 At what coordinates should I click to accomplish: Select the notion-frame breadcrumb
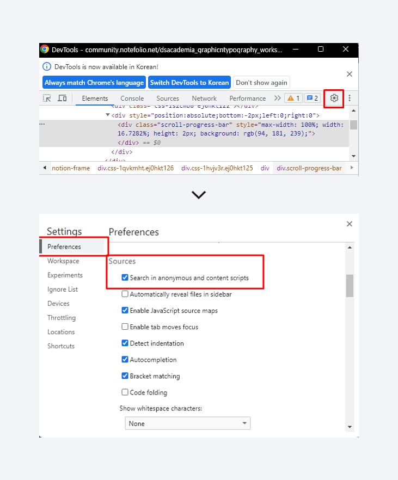(71, 168)
